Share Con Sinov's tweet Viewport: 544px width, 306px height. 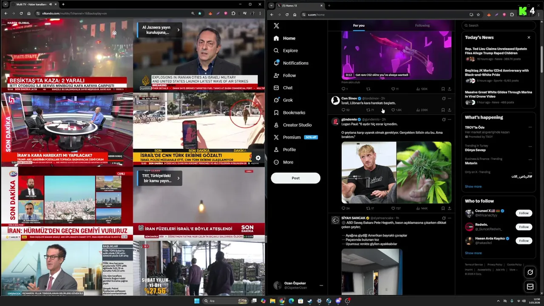[x=449, y=110]
